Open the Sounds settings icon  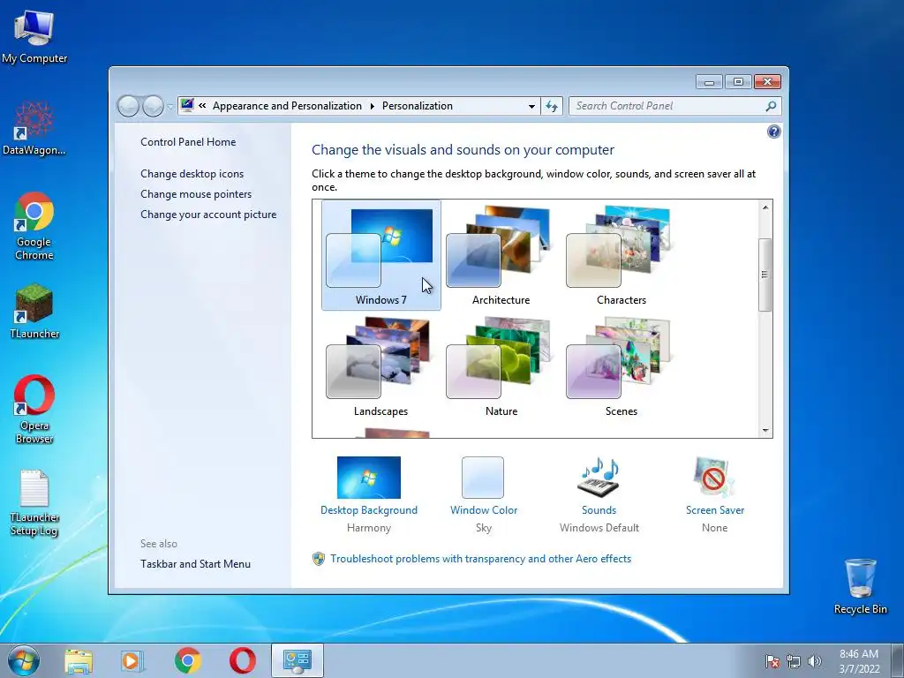(x=599, y=477)
